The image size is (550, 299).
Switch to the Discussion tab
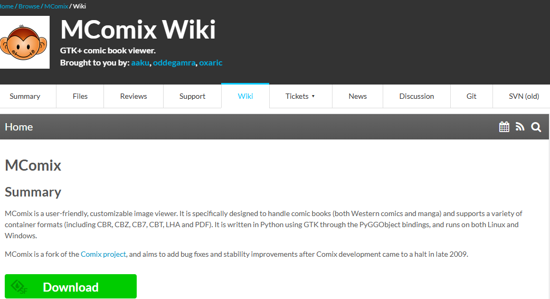pyautogui.click(x=416, y=96)
